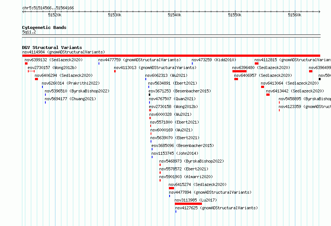Select esv2730158 (Wong2012b) label
Screen dimensions: 331x226
click(173, 107)
